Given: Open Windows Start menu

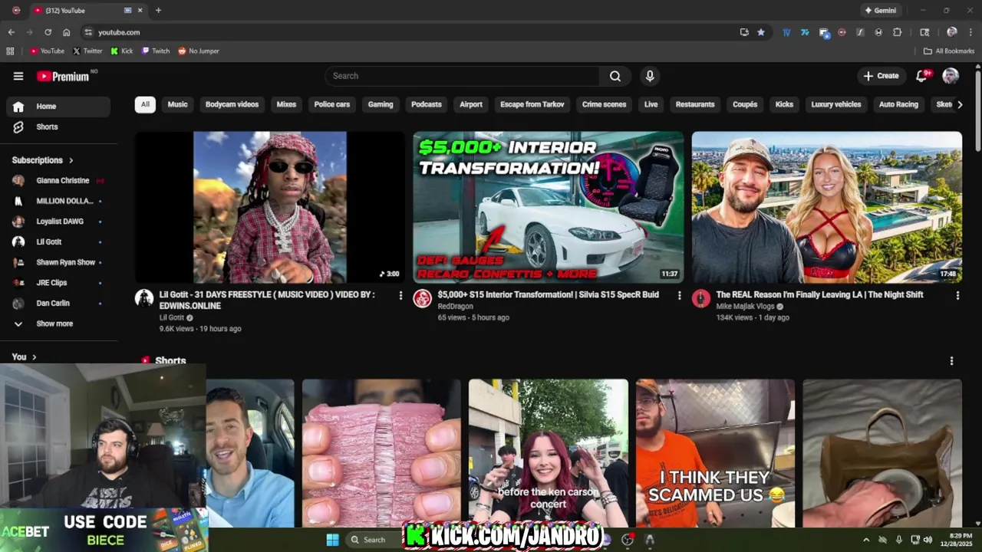Looking at the screenshot, I should click(332, 540).
